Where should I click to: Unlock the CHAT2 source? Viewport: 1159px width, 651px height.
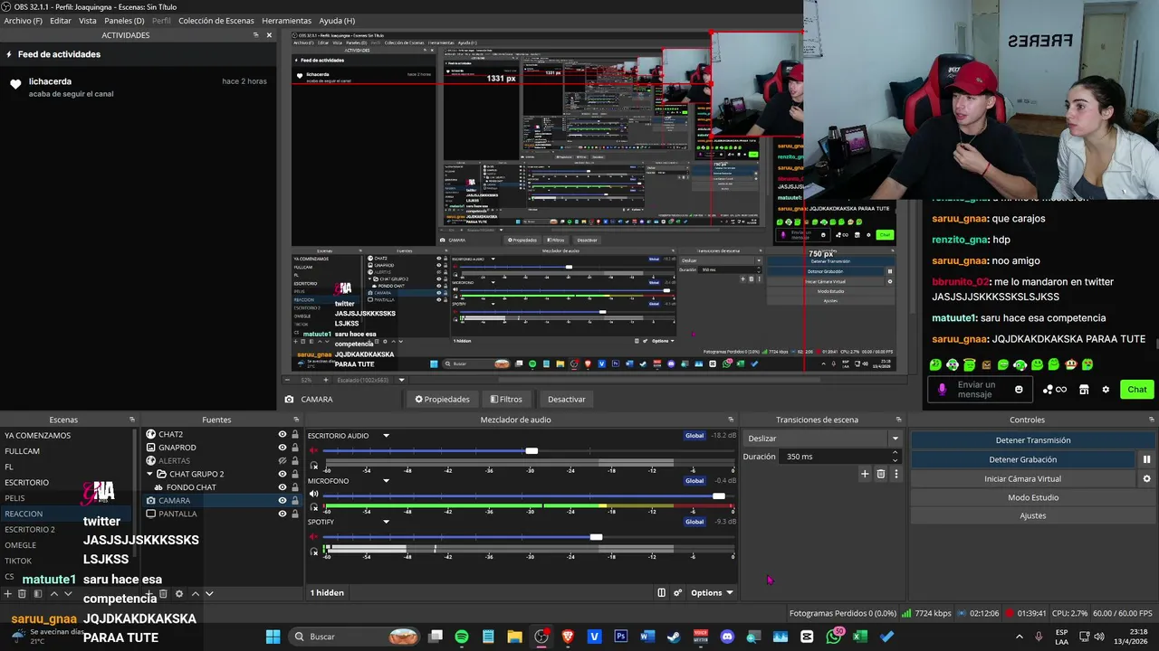click(295, 434)
